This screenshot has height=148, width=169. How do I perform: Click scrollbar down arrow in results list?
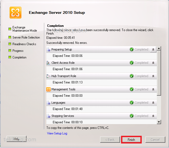[x=159, y=122]
